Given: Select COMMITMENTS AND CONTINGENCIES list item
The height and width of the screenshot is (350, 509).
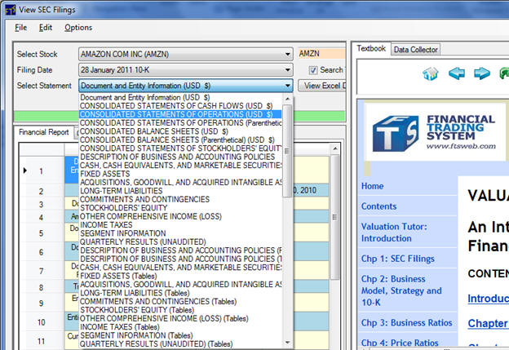Looking at the screenshot, I should click(x=180, y=199).
